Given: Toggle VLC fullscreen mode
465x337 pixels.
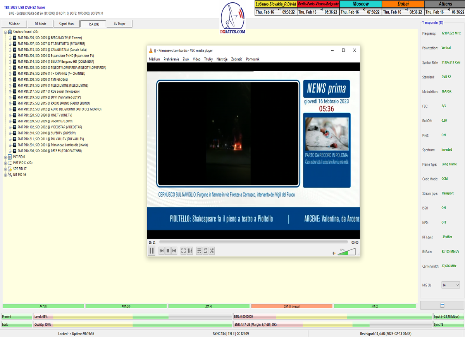Looking at the screenshot, I should coord(184,251).
